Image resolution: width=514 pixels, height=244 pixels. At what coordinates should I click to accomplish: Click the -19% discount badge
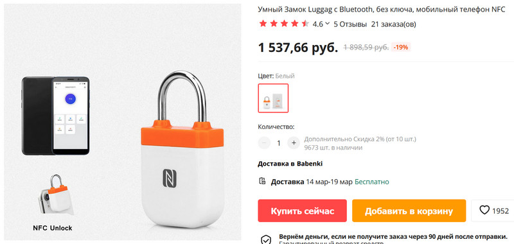(x=400, y=47)
